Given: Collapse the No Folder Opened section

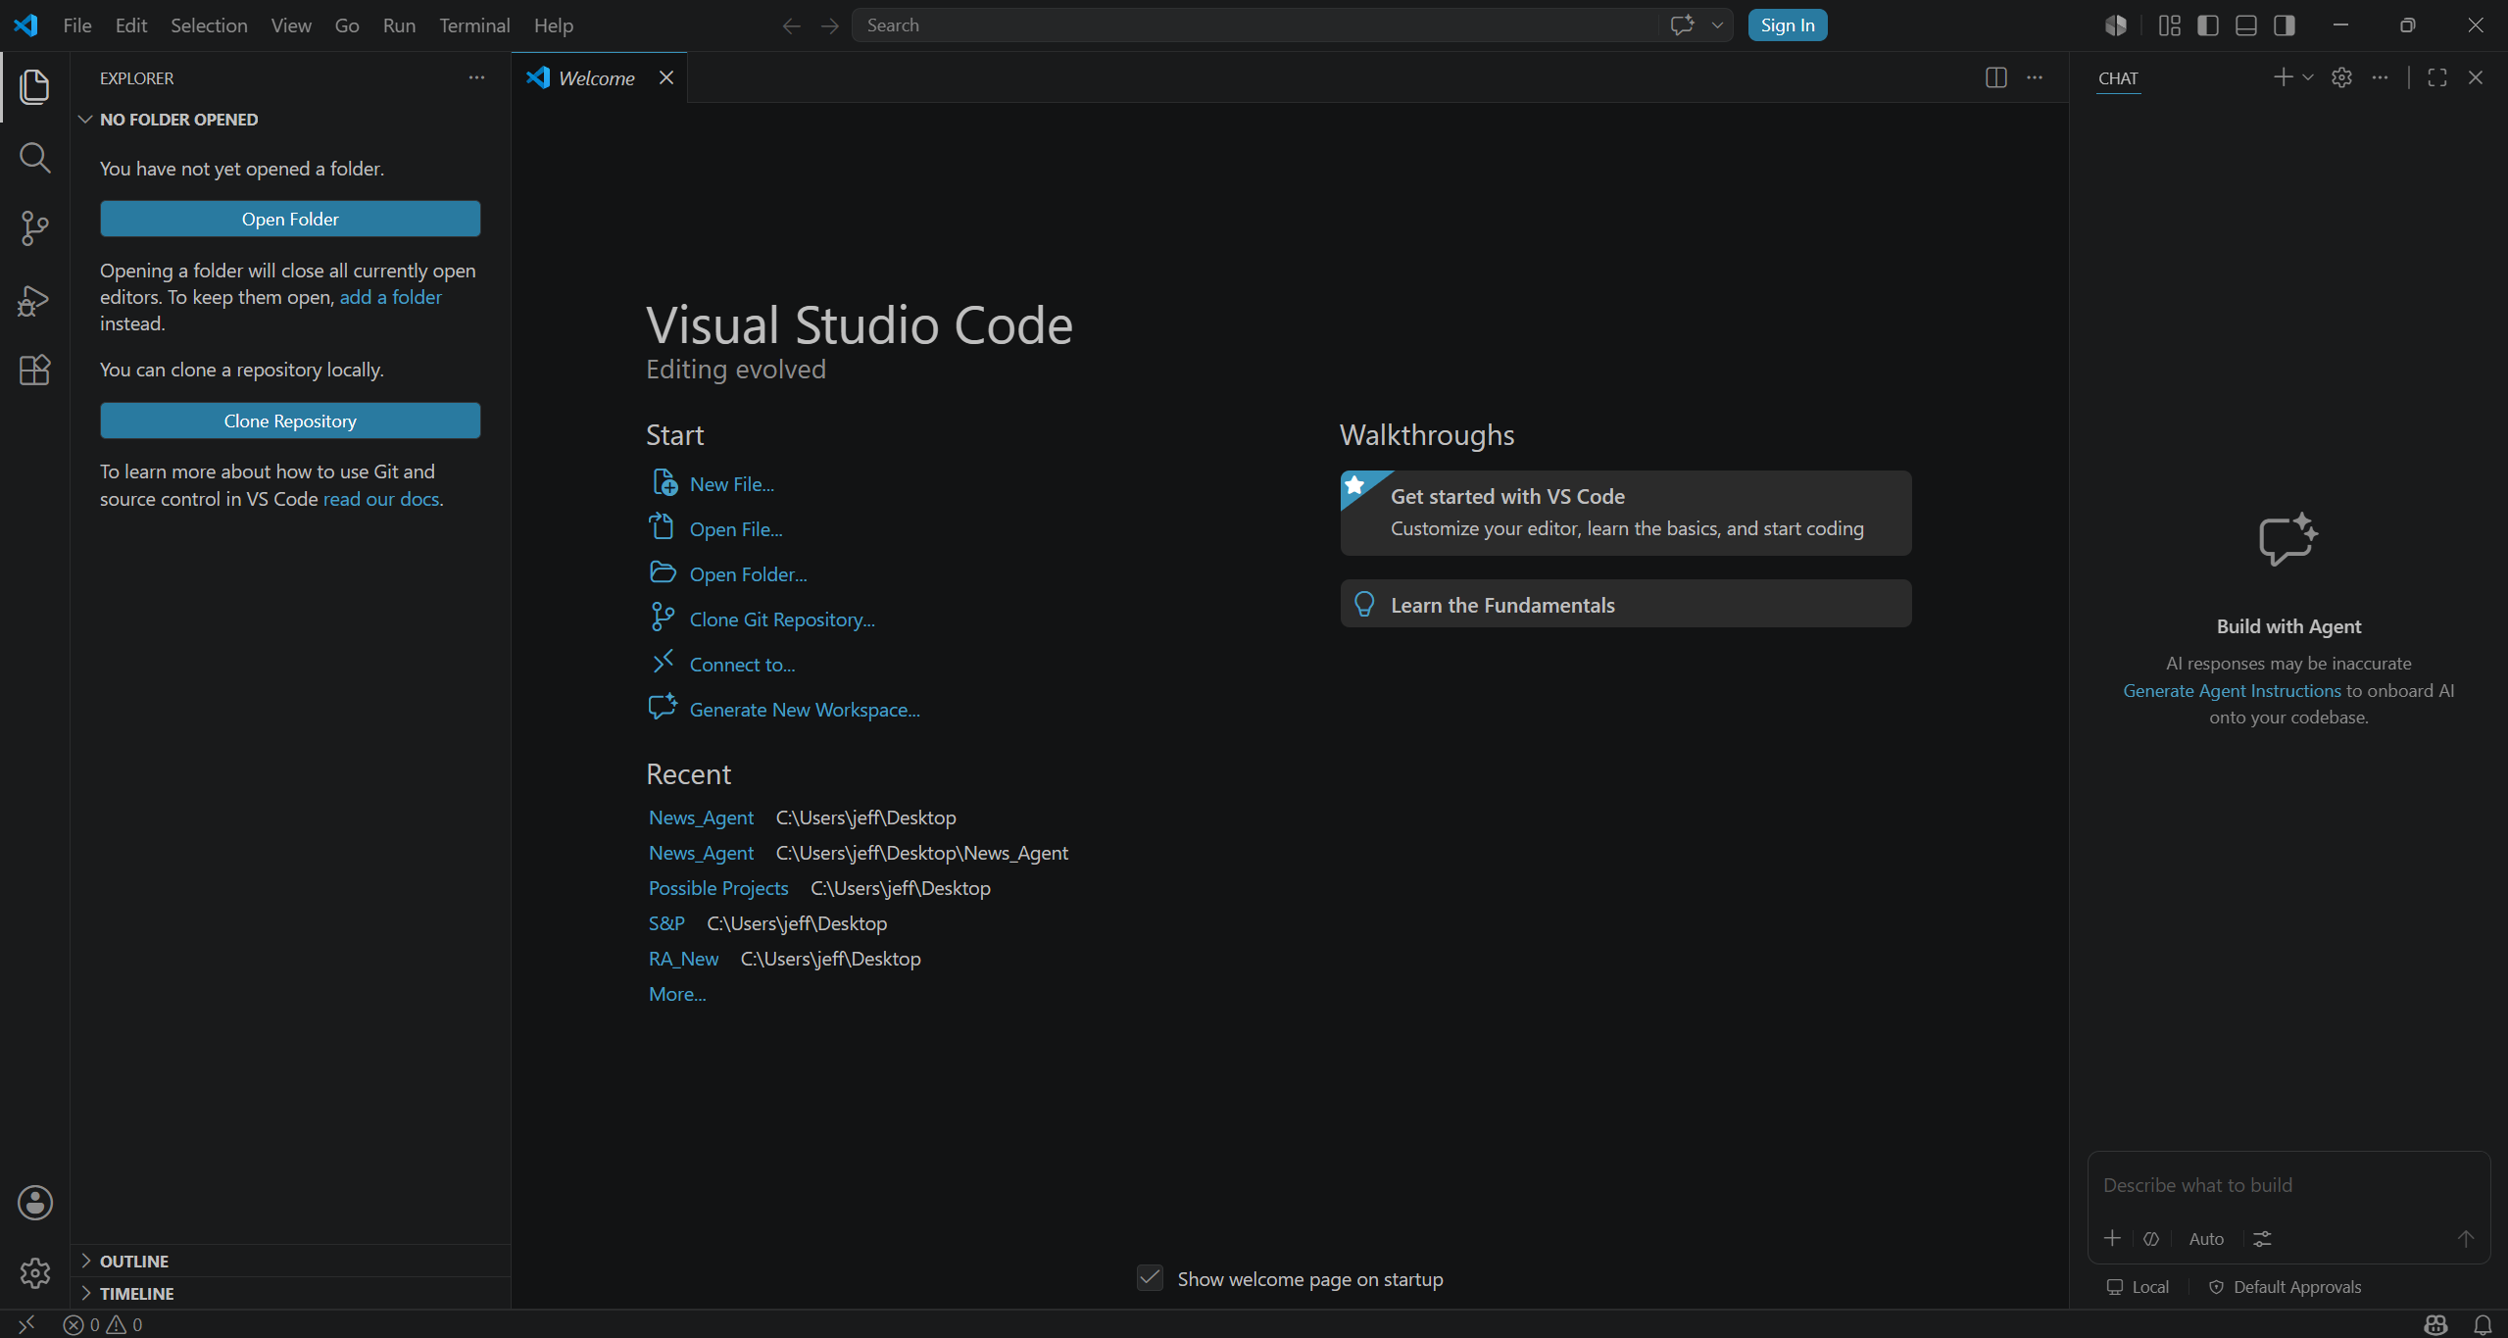Looking at the screenshot, I should pos(290,120).
